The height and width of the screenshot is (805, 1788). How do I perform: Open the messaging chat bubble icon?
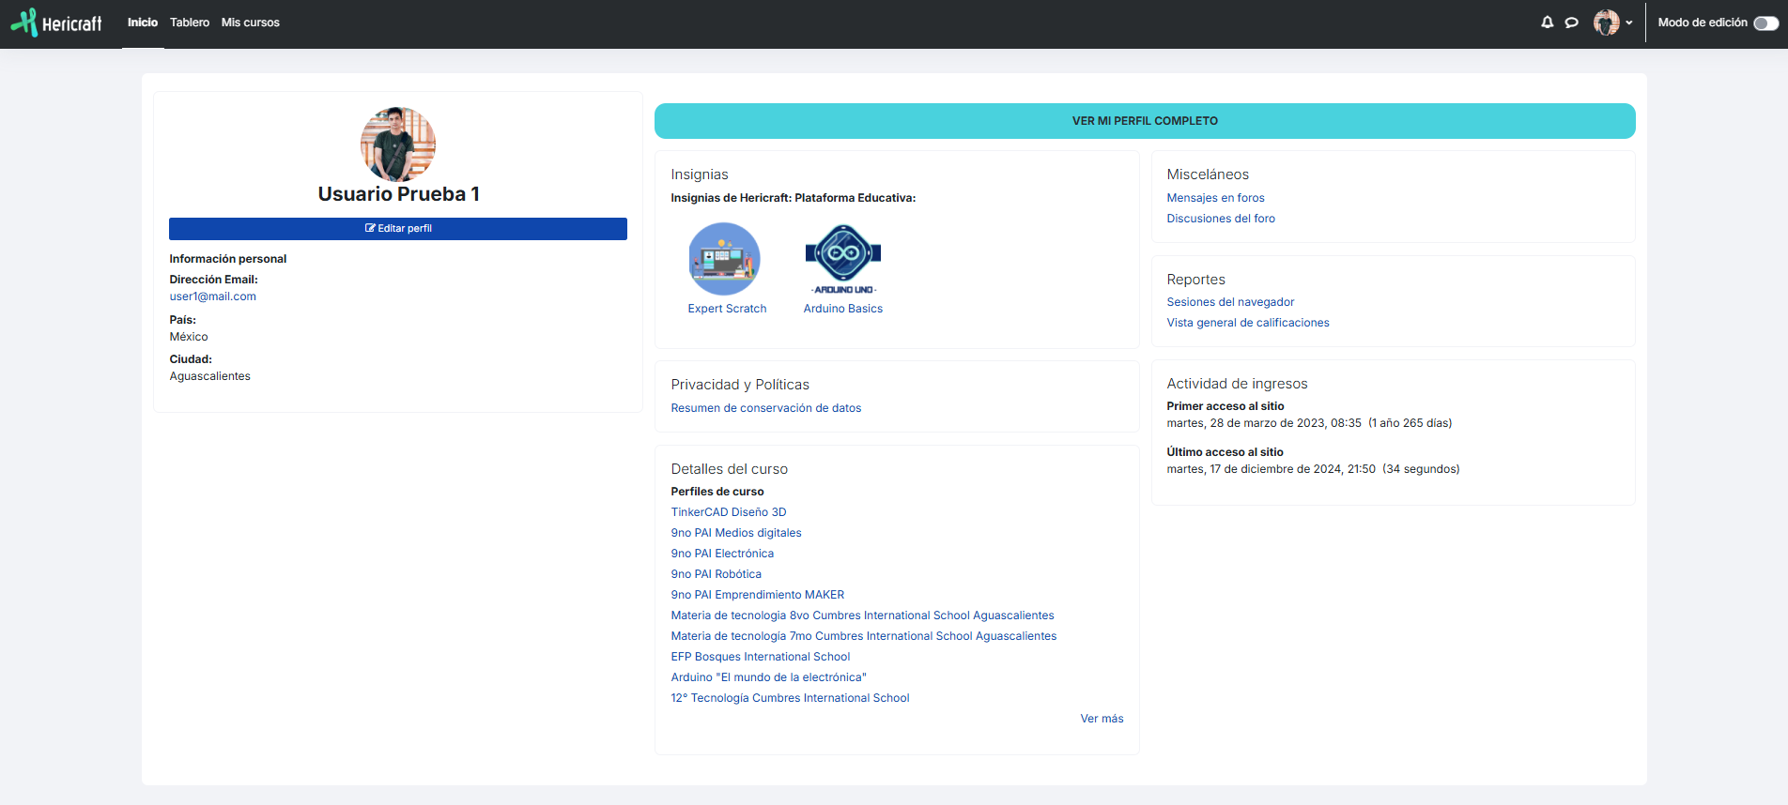[1571, 23]
